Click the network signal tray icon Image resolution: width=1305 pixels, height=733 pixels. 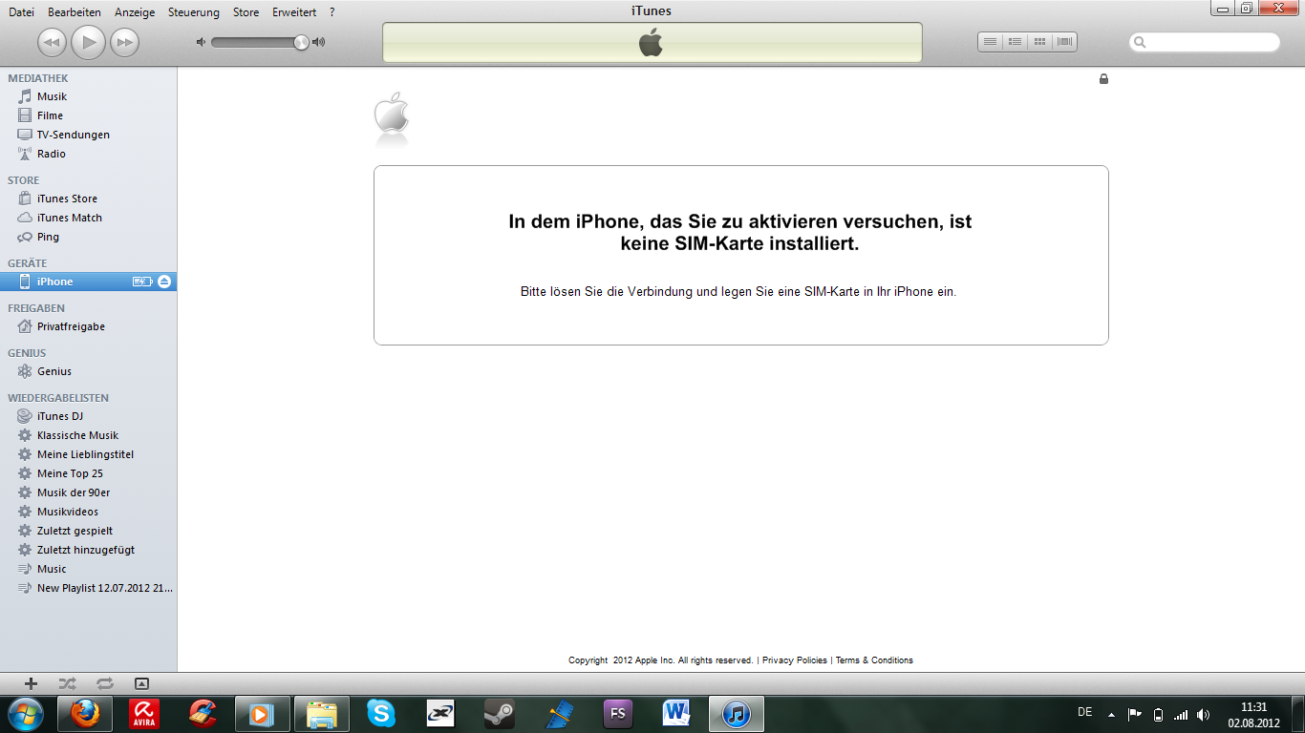(1181, 714)
